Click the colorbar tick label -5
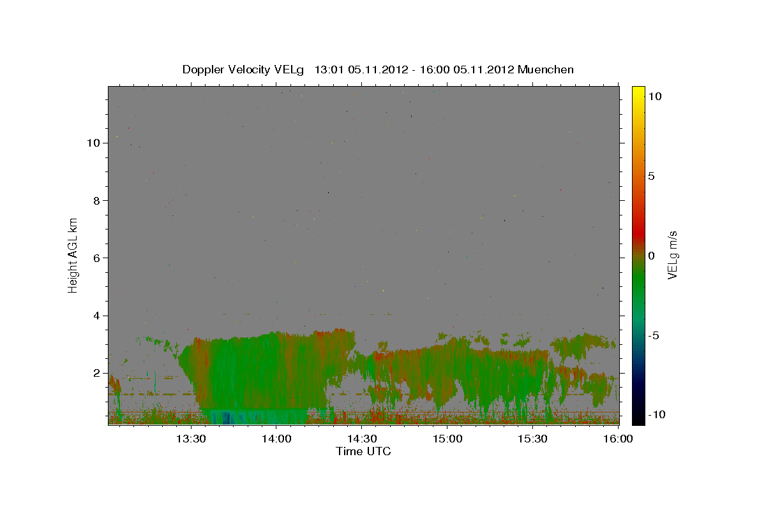The width and height of the screenshot is (766, 510). 654,335
